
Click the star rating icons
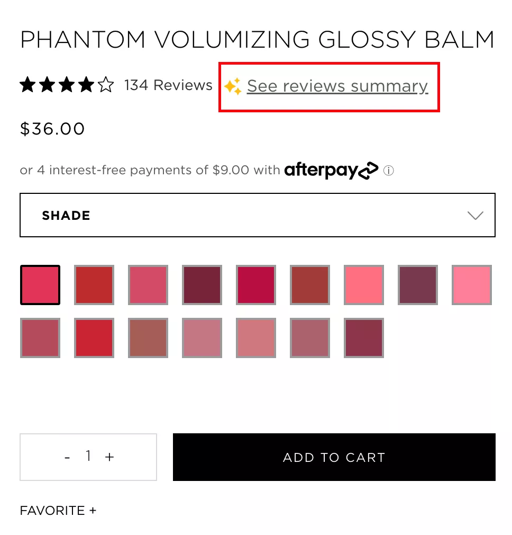click(67, 85)
